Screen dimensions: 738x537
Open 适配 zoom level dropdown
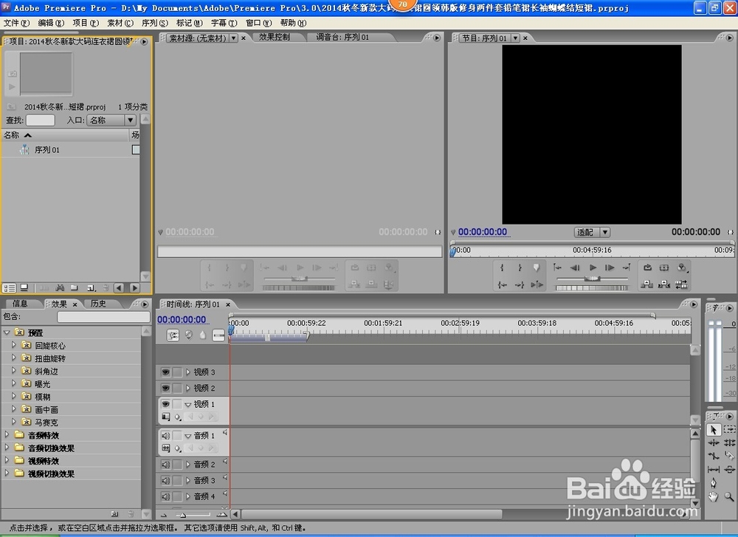click(592, 232)
